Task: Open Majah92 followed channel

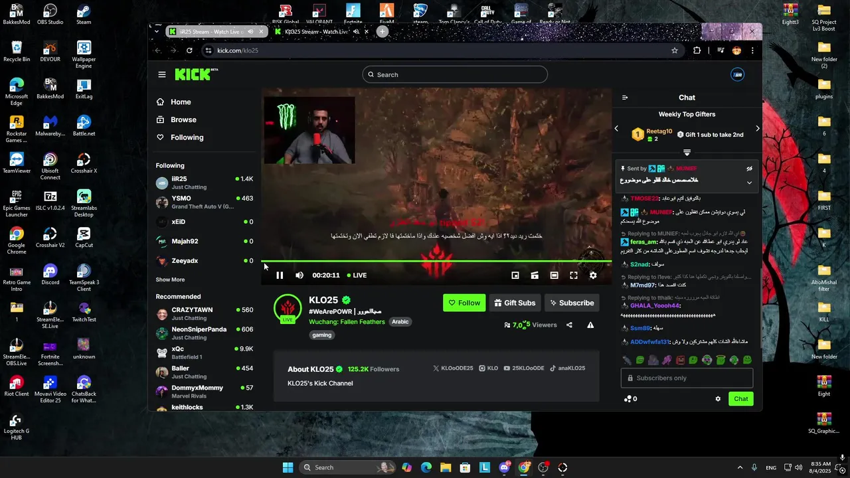Action: coord(205,241)
